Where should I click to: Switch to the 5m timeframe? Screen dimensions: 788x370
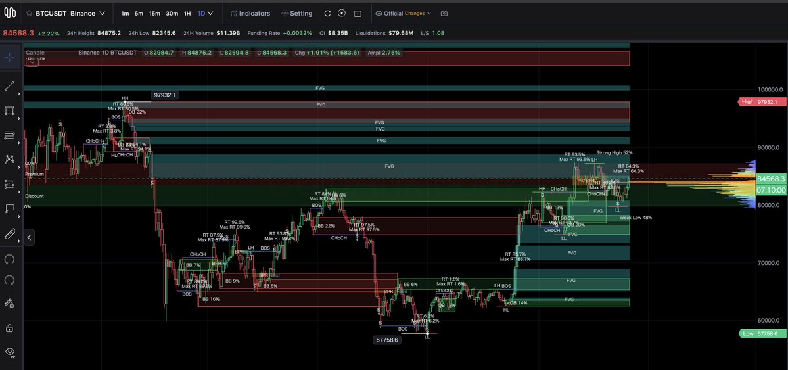139,14
